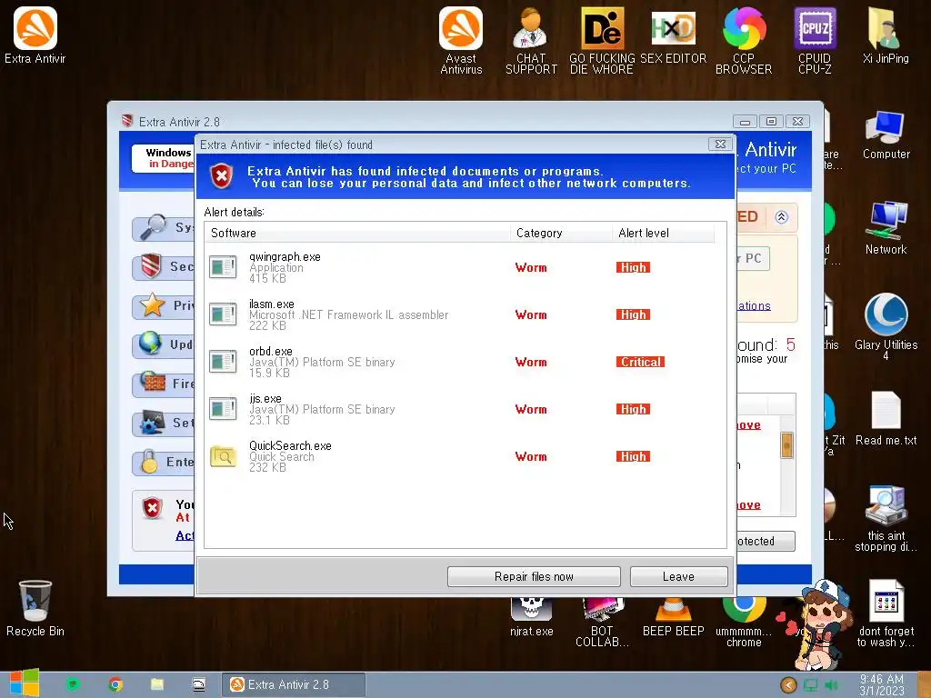Open Computer desktop icon
The image size is (931, 698).
point(886,135)
